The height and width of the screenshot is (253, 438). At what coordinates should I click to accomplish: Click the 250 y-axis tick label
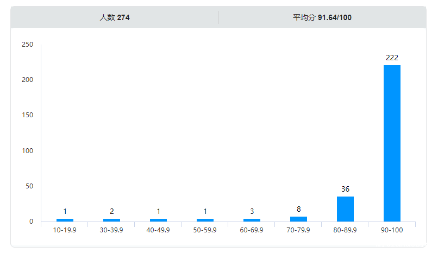[28, 45]
